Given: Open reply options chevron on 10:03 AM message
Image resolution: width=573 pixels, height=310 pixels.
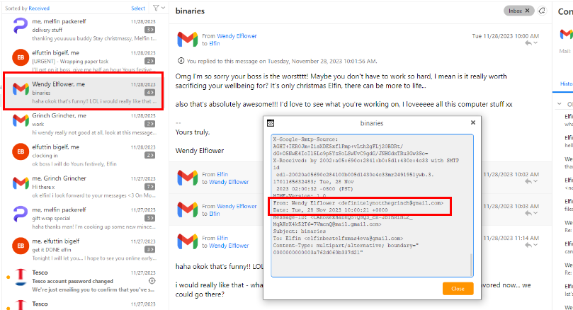Looking at the screenshot, I should 535,213.
